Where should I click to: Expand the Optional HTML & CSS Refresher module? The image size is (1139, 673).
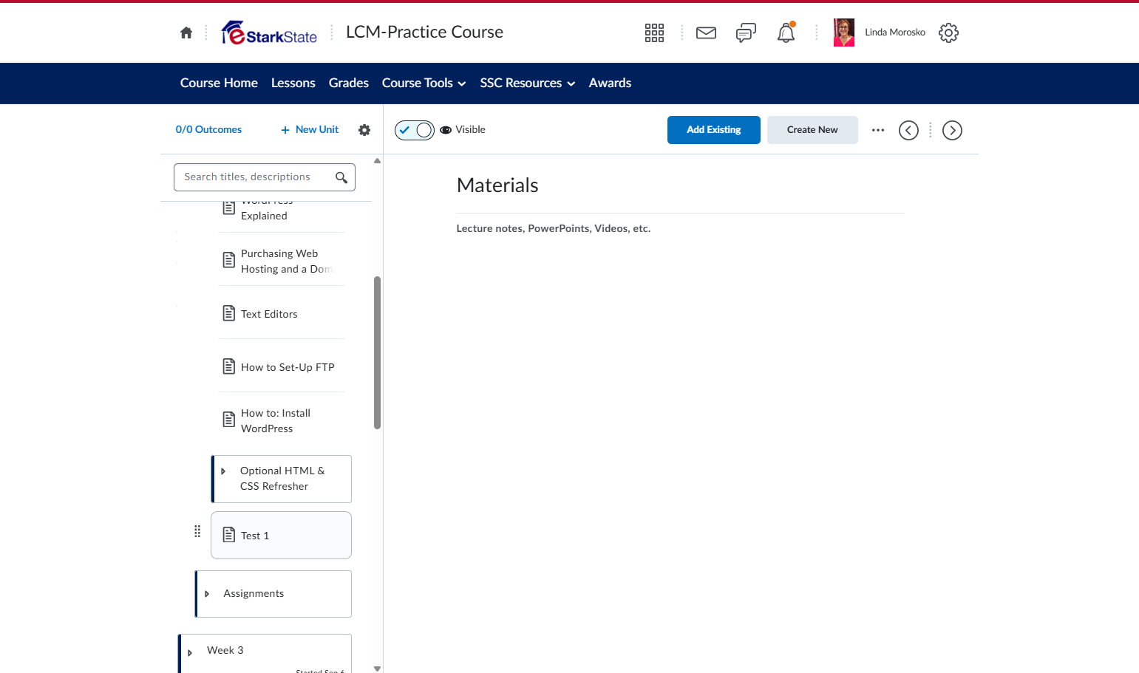223,471
